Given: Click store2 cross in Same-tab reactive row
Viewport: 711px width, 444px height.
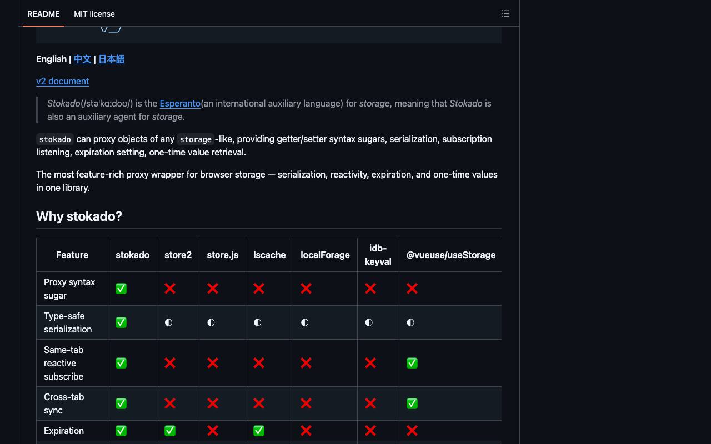Looking at the screenshot, I should 170,363.
